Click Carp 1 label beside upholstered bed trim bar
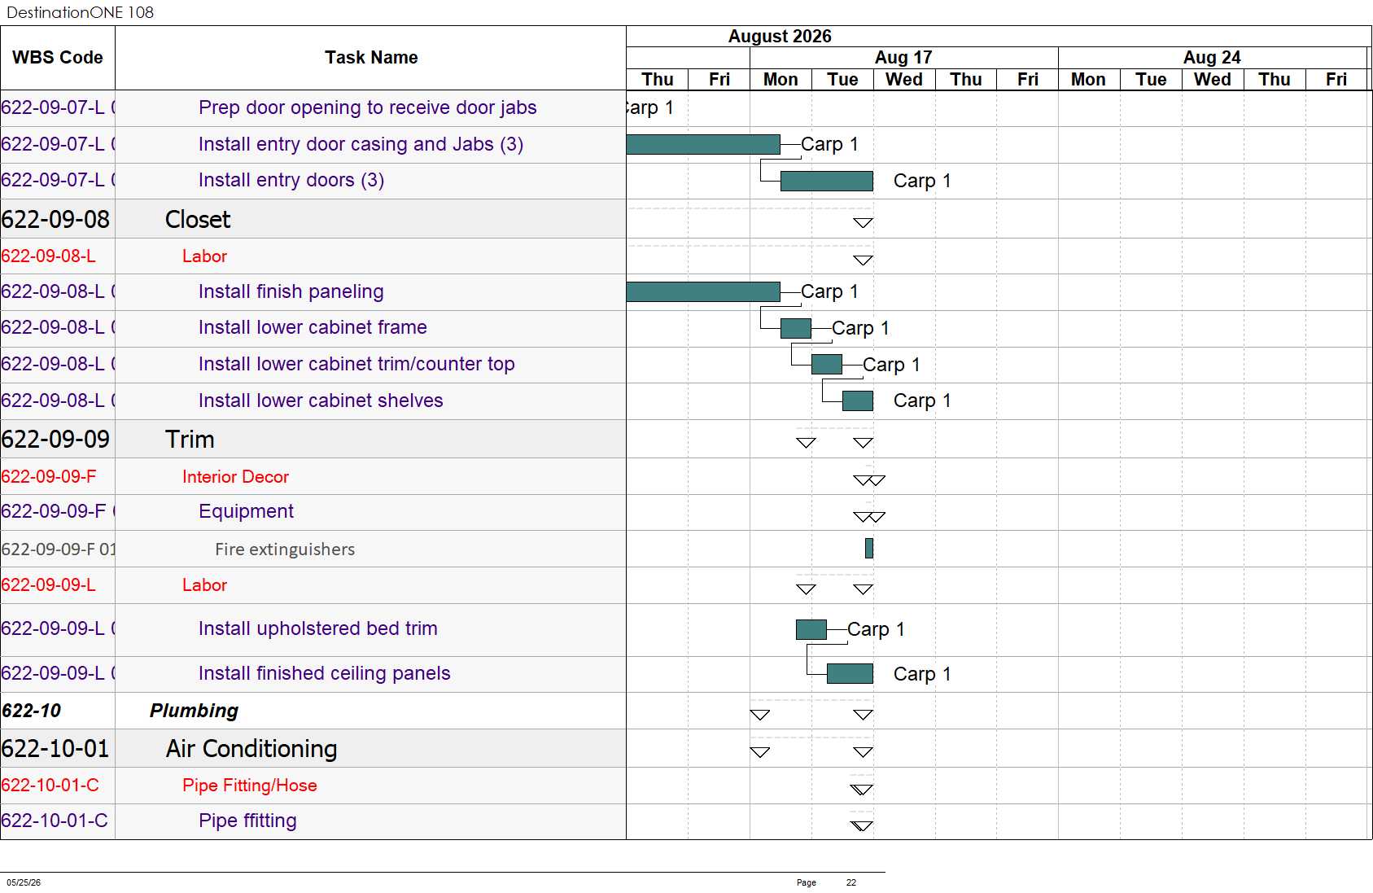This screenshot has width=1373, height=893. pyautogui.click(x=876, y=629)
